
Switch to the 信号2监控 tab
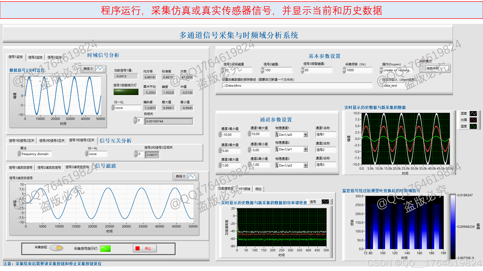(35, 57)
